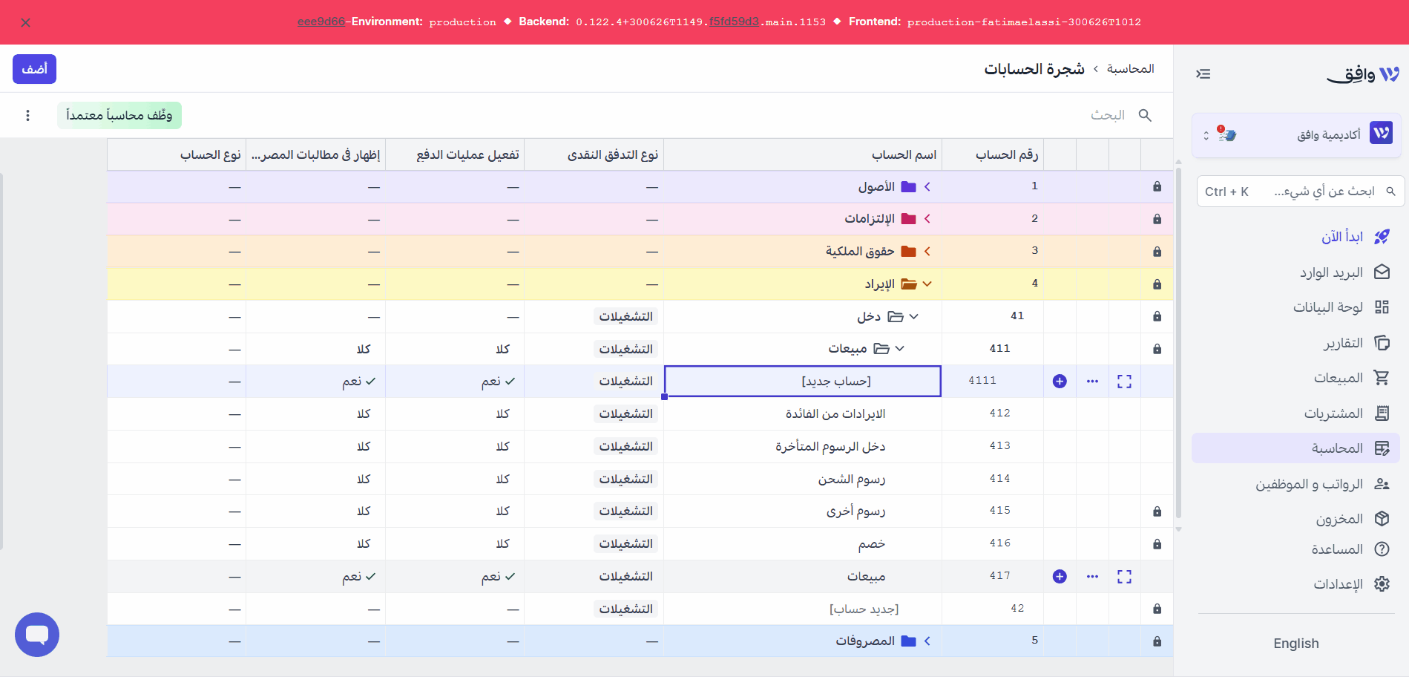The height and width of the screenshot is (677, 1409).
Task: Open المشتريات purchases menu item
Action: (1333, 413)
